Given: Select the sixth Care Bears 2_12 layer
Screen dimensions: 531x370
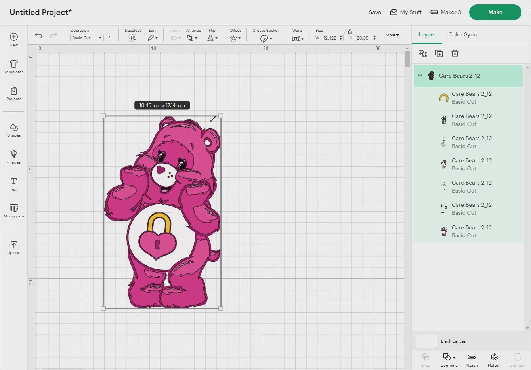Looking at the screenshot, I should pos(468,209).
